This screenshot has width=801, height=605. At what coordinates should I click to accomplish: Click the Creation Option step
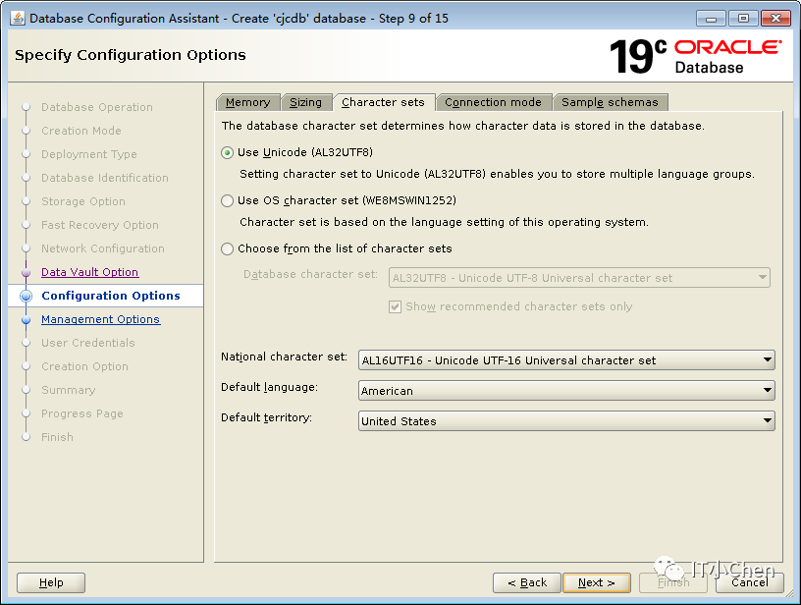(84, 366)
